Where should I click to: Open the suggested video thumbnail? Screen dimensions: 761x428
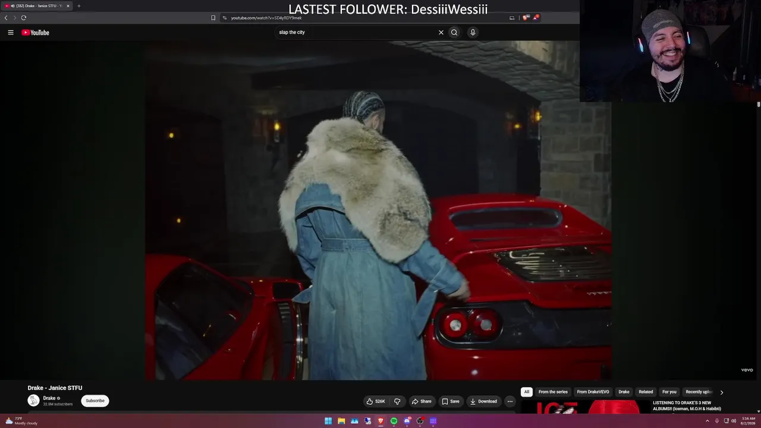click(x=585, y=407)
